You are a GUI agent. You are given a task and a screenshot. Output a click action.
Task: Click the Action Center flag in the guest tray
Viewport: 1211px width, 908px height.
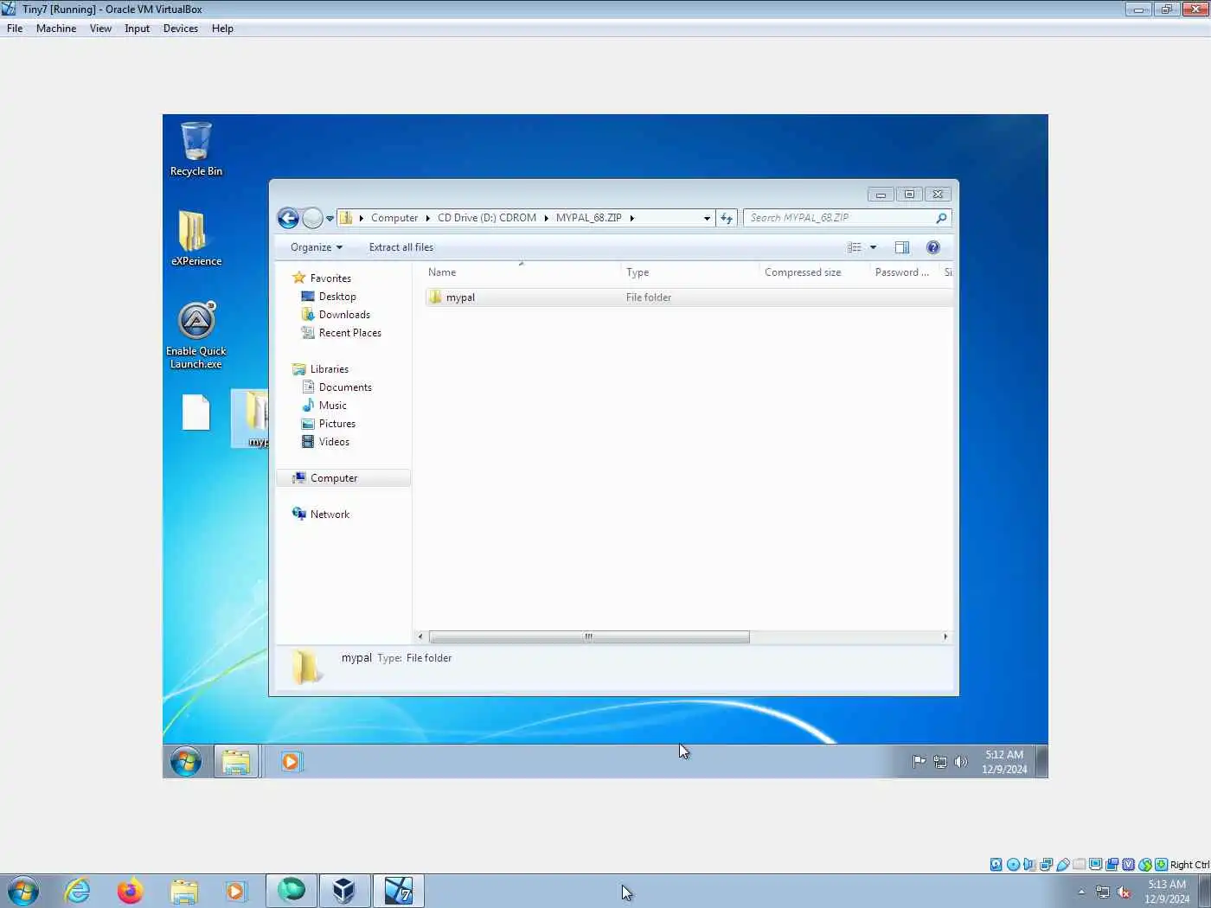point(919,762)
